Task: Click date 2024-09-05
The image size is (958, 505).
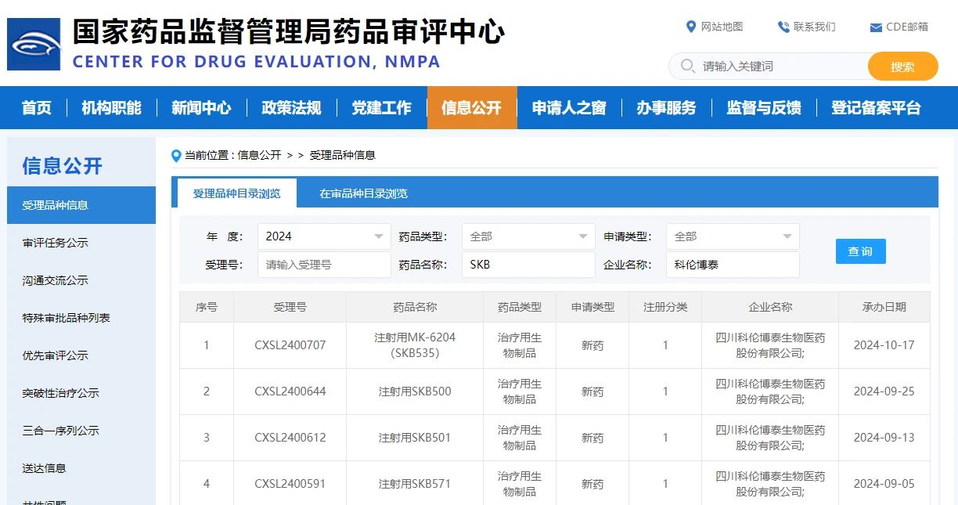Action: (x=884, y=484)
